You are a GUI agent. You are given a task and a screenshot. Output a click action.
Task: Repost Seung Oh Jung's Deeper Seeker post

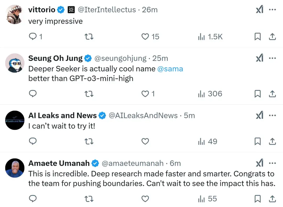point(89,94)
